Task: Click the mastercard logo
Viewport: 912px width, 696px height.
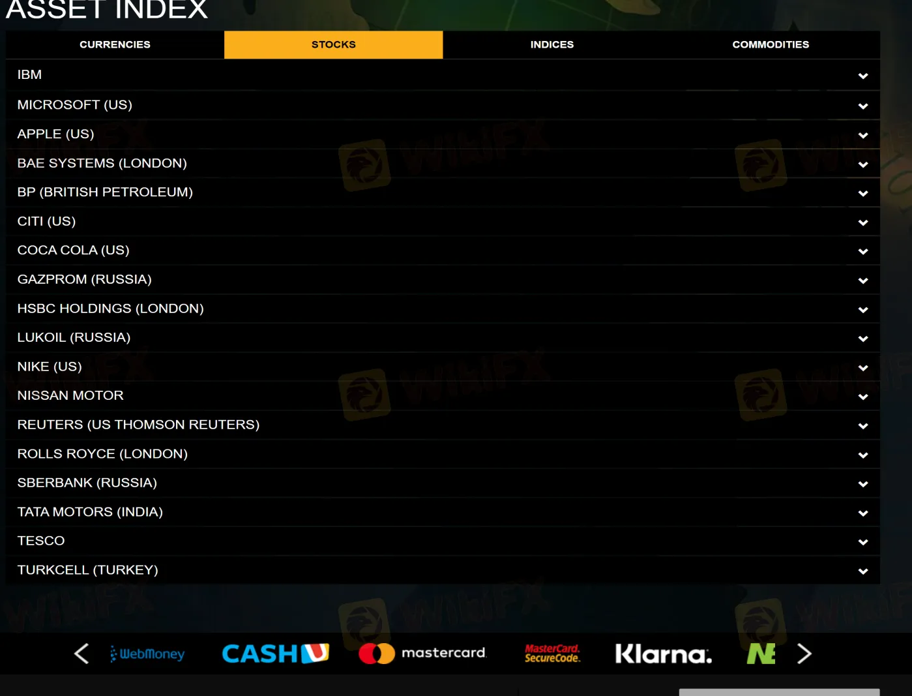Action: pyautogui.click(x=422, y=654)
